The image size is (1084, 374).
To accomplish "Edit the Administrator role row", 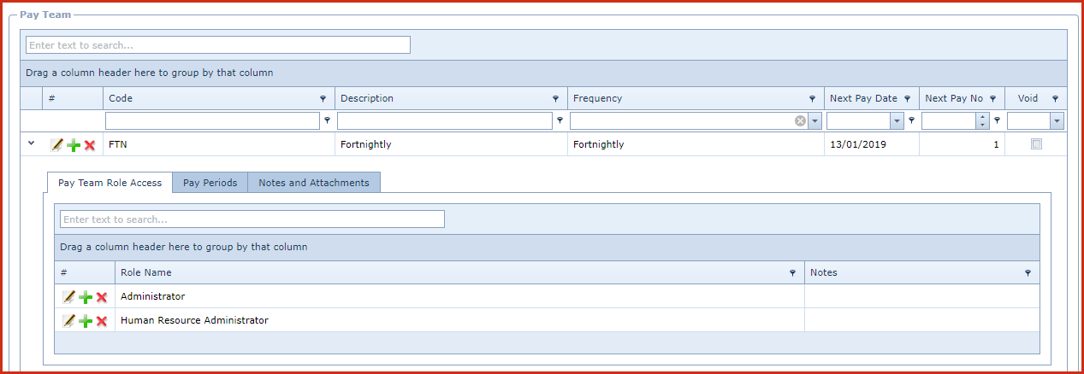I will pos(68,297).
